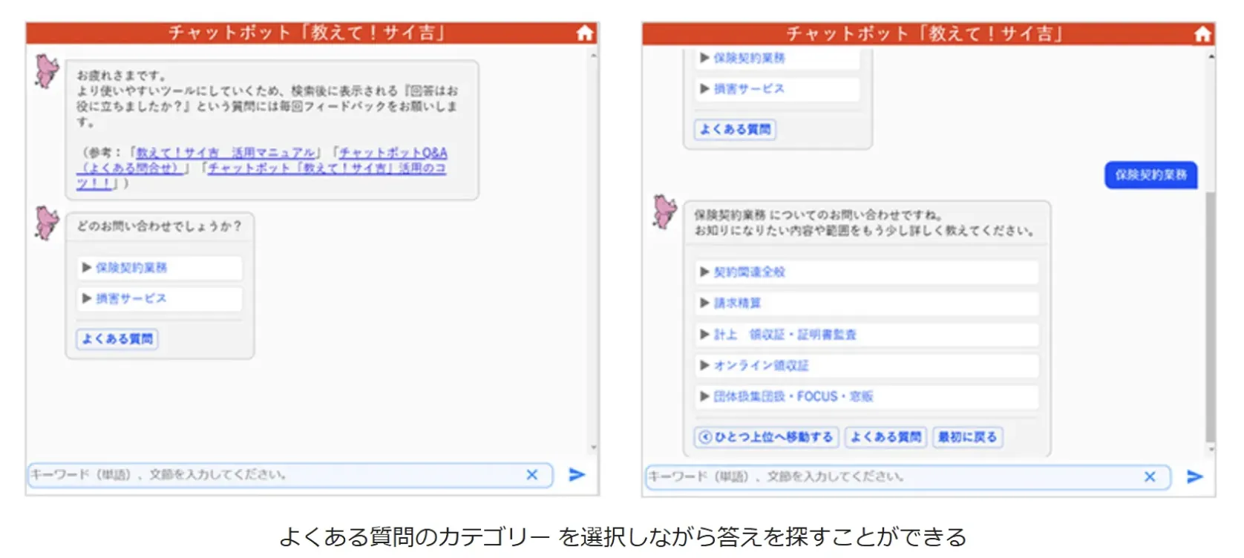Click the home icon in left chatbot header
Viewport: 1244px width, 558px height.
(585, 33)
